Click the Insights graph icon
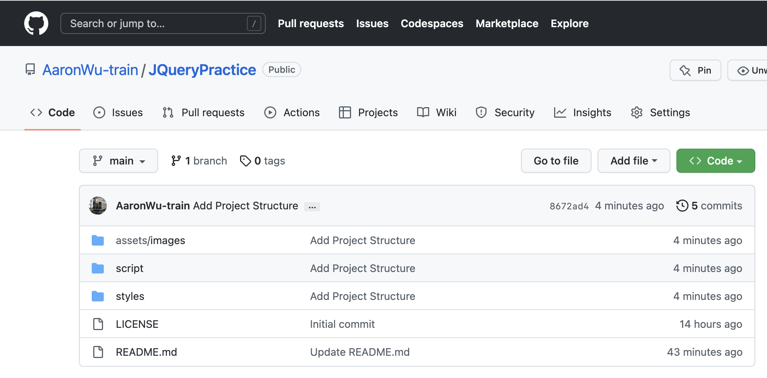This screenshot has height=378, width=767. (x=560, y=112)
